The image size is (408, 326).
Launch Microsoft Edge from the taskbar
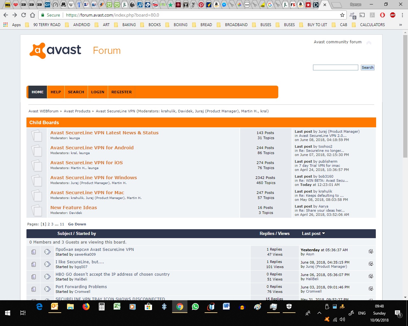[x=39, y=307]
